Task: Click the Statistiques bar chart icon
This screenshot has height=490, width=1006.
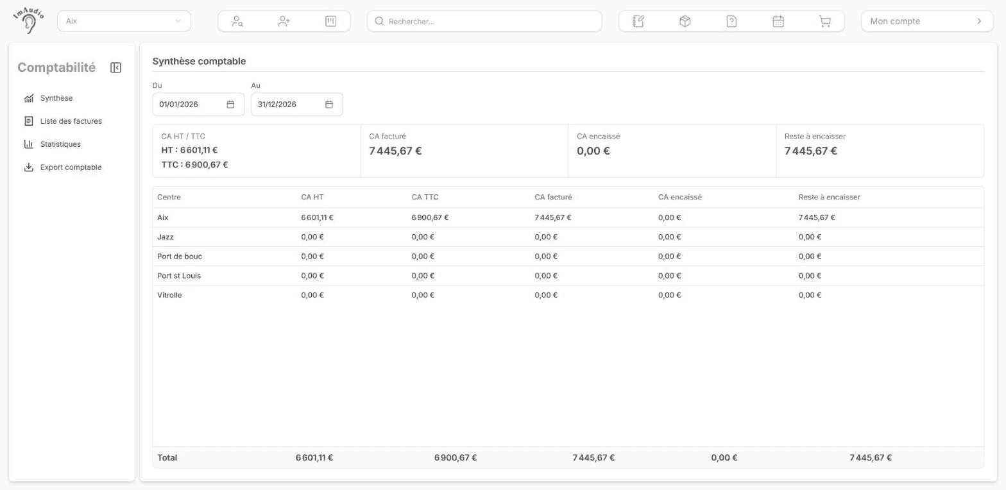Action: 29,144
